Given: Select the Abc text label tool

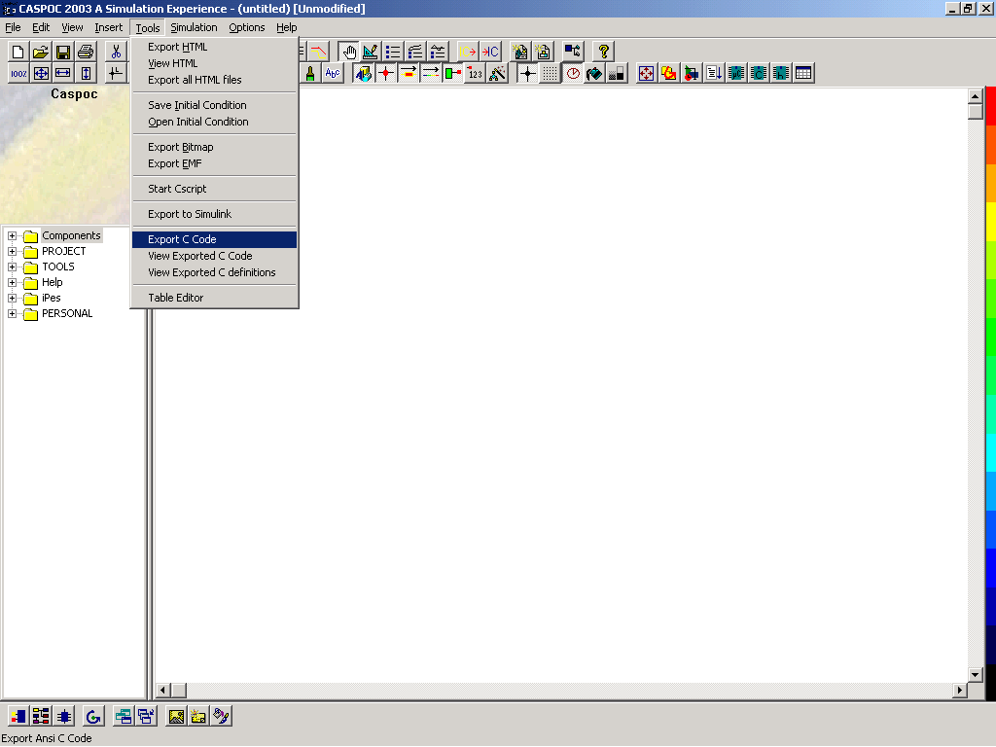Looking at the screenshot, I should point(333,74).
